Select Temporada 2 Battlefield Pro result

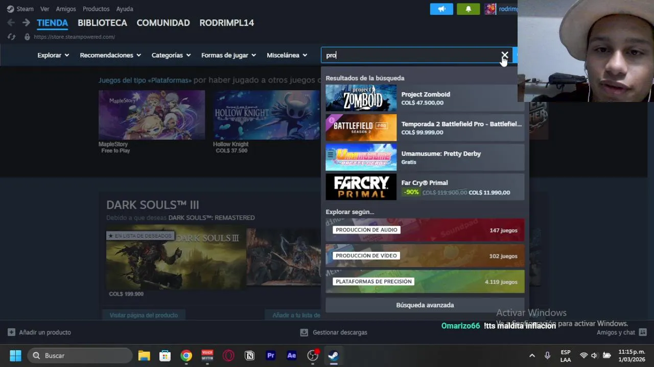(x=425, y=127)
